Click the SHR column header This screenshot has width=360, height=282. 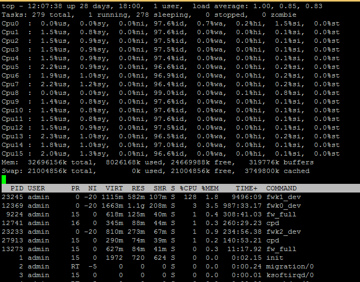coord(160,188)
